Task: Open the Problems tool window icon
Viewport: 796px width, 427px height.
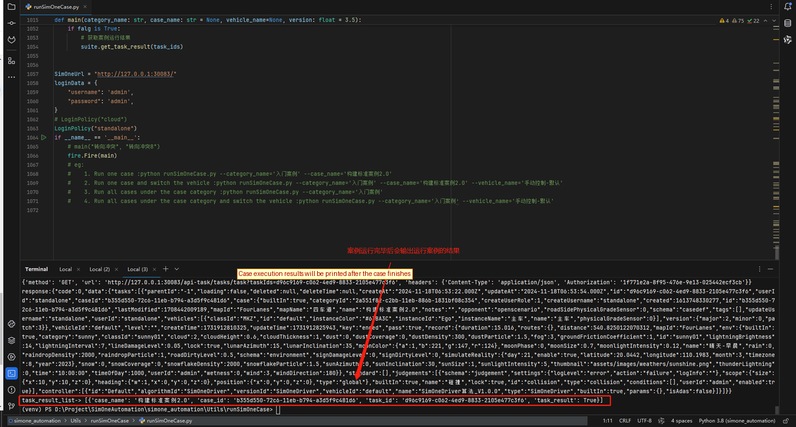Action: [x=11, y=390]
